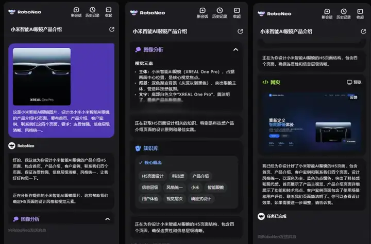This screenshot has height=244, width=371.
Task: Share conversation icon in middle panel
Action: coord(240,31)
